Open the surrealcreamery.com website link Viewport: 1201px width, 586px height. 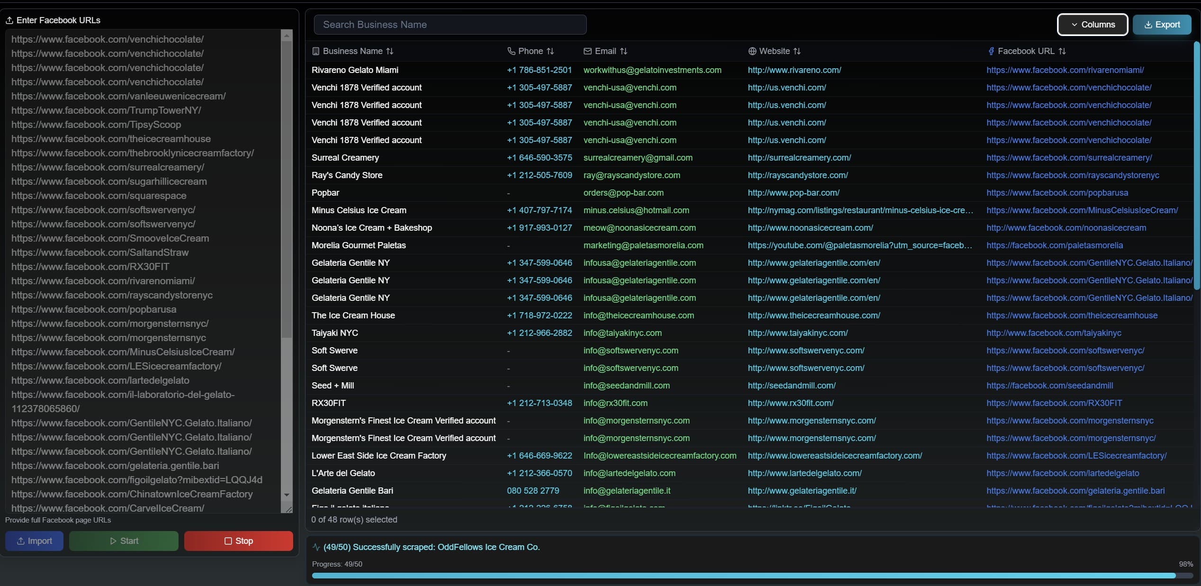799,158
